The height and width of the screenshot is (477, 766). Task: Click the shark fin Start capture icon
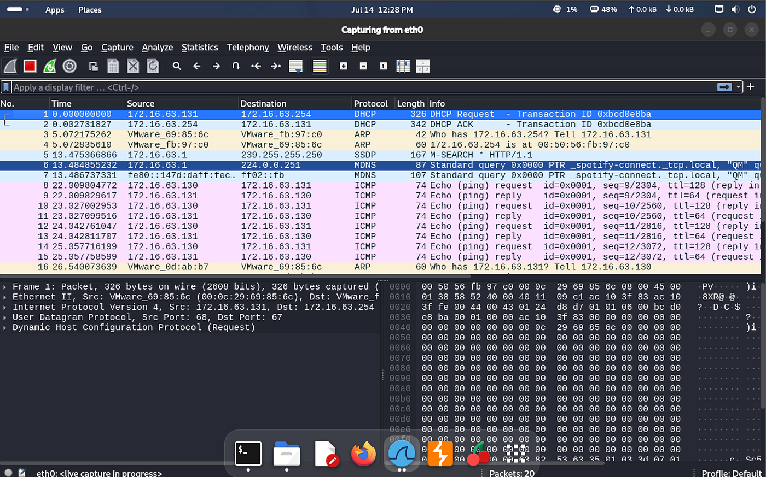point(10,66)
